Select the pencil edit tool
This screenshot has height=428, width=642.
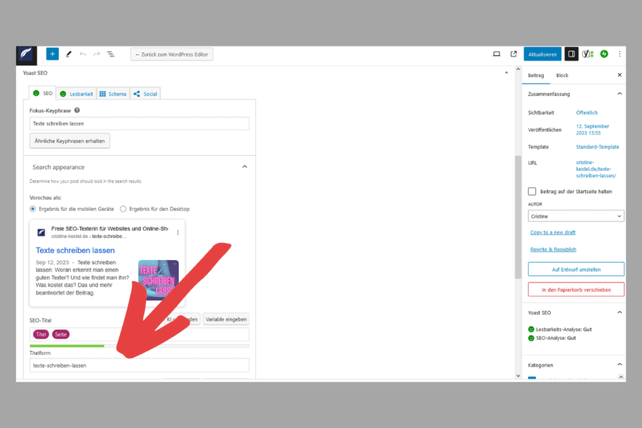click(x=68, y=54)
